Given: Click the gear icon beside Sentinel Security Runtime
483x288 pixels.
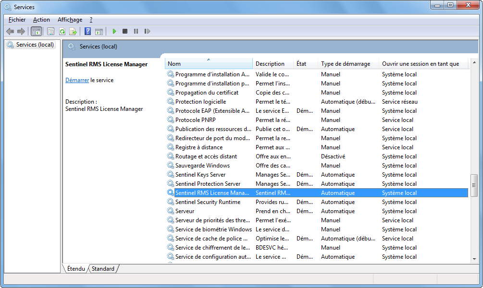Looking at the screenshot, I should pos(170,202).
